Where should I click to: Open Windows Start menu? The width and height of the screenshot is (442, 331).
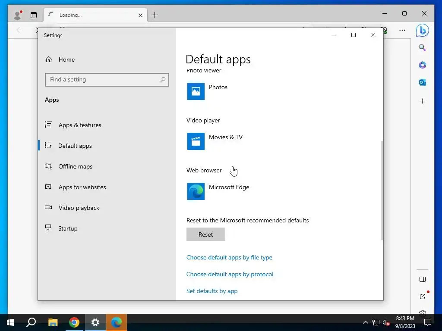10,322
